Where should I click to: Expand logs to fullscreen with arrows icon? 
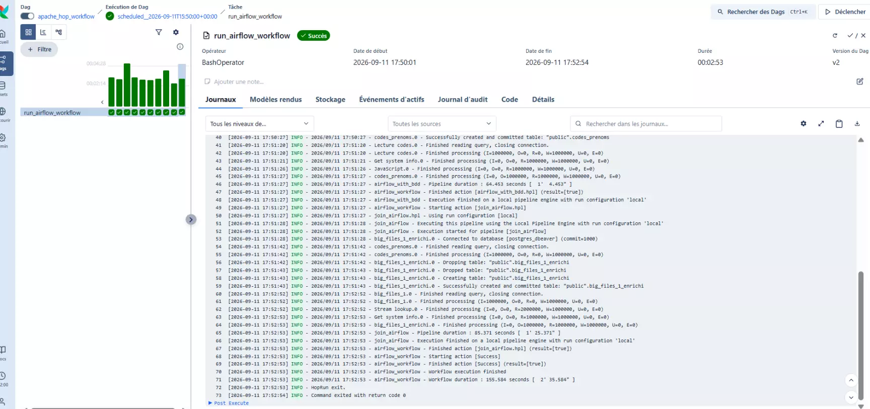click(x=821, y=124)
